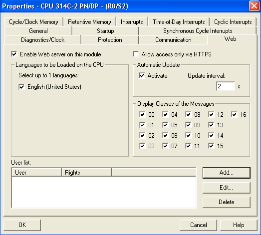Uncheck message display class 12

tap(211, 114)
